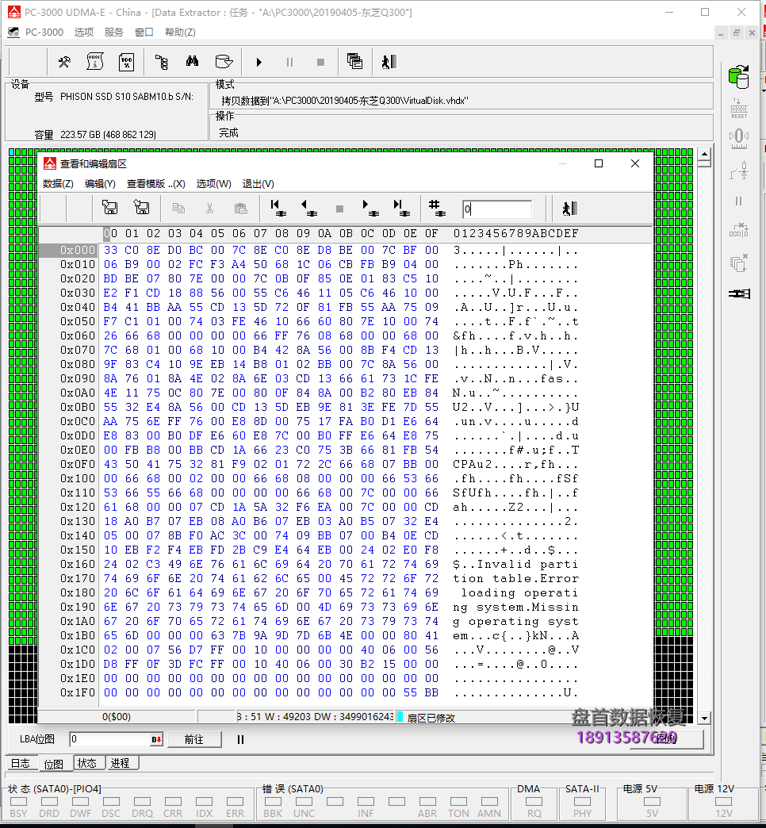Maximize the 查看和编辑扇区 window
766x828 pixels.
pyautogui.click(x=599, y=163)
